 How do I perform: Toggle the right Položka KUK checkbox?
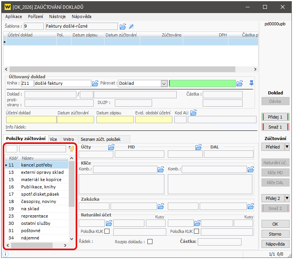point(196,231)
